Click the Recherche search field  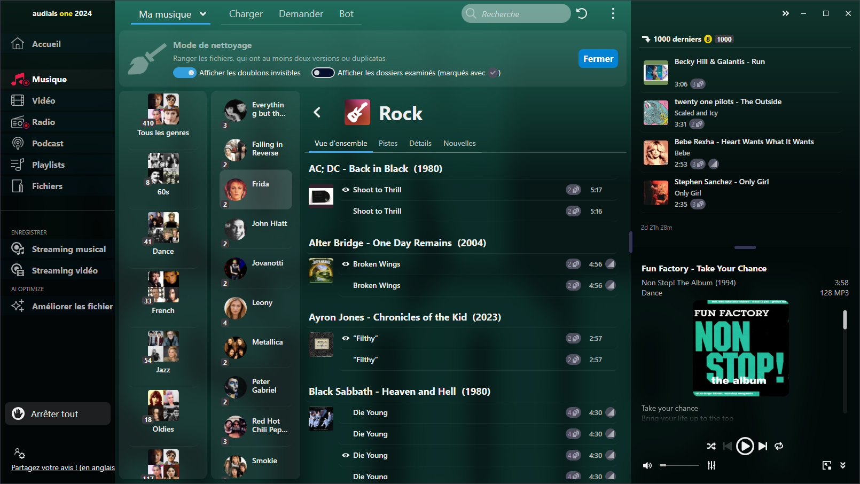[516, 13]
